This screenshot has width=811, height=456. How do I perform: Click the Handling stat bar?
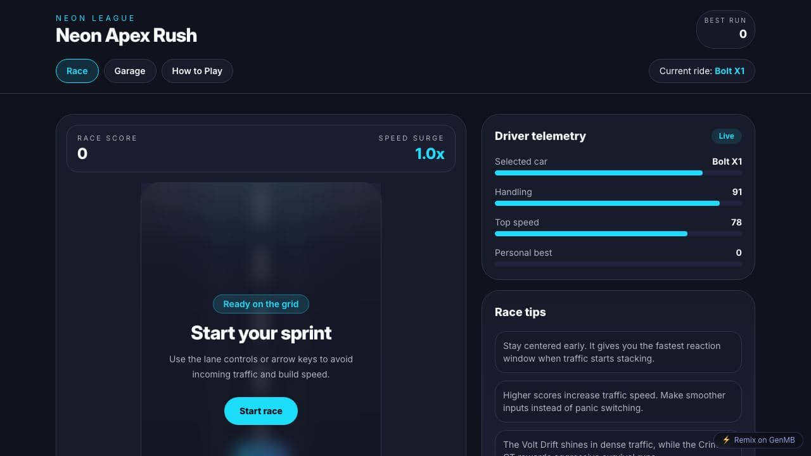pos(618,203)
